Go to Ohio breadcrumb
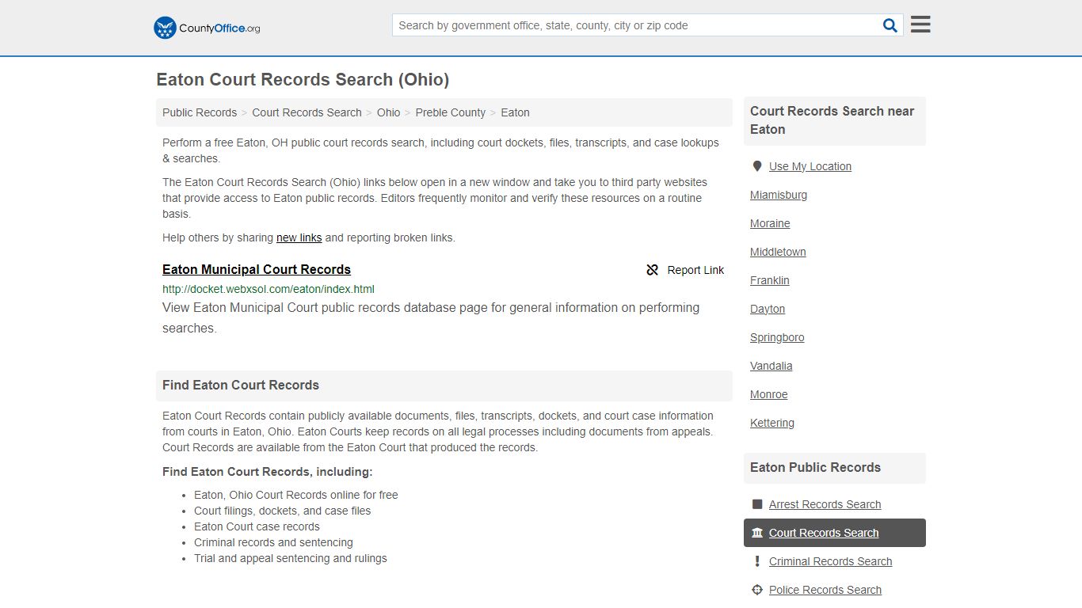Viewport: 1082px width, 608px height. click(x=388, y=112)
